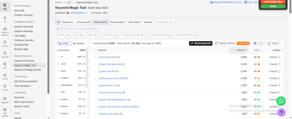Viewport: 292px width, 119px height.
Task: Open the Intent filter dropdown
Action: 92,35
